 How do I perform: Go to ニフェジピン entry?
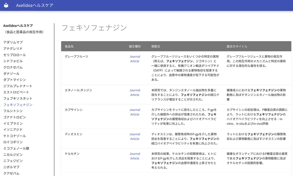click(x=13, y=161)
